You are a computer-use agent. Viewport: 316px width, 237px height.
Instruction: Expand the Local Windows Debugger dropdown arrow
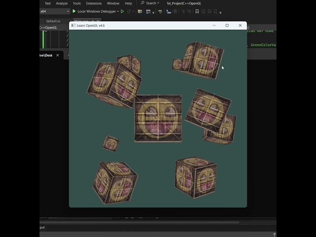point(118,11)
